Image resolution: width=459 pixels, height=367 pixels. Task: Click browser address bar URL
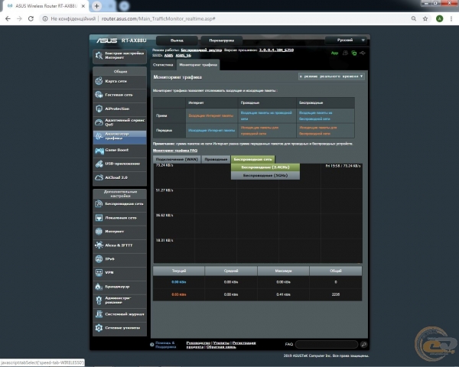pyautogui.click(x=158, y=18)
